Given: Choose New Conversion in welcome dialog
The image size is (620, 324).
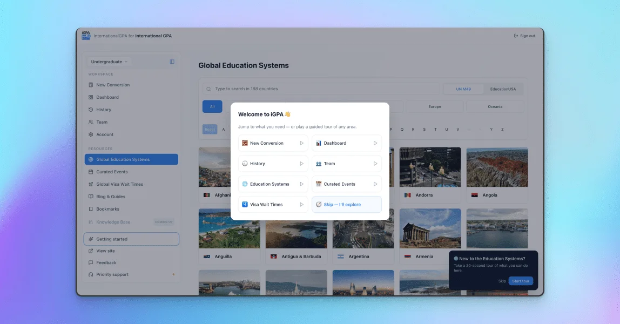Looking at the screenshot, I should tap(273, 143).
